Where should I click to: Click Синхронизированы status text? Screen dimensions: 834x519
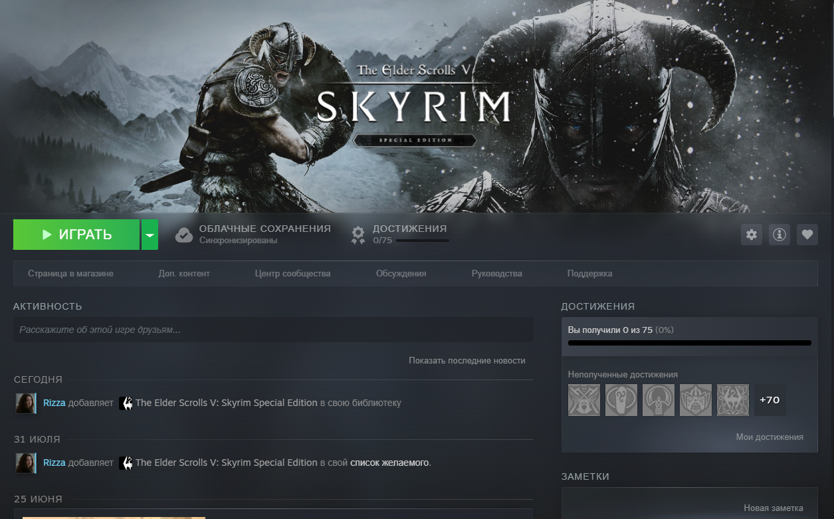tap(239, 241)
